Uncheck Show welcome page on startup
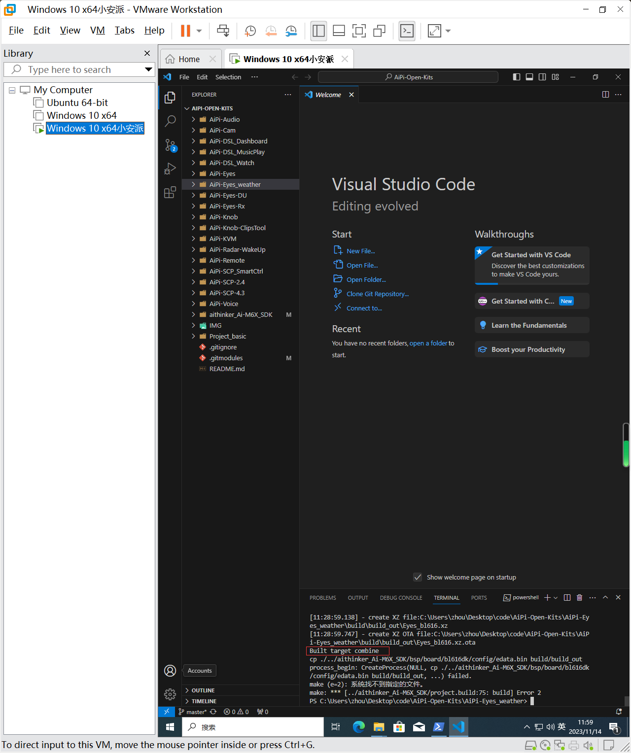Viewport: 631px width, 753px height. [x=418, y=577]
